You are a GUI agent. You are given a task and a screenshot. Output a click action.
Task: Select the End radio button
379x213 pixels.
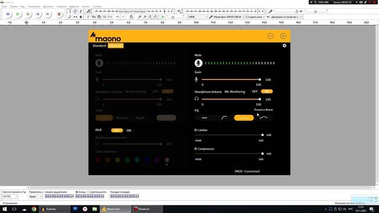click(x=76, y=192)
